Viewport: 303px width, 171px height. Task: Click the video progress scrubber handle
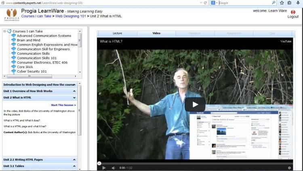point(99,163)
